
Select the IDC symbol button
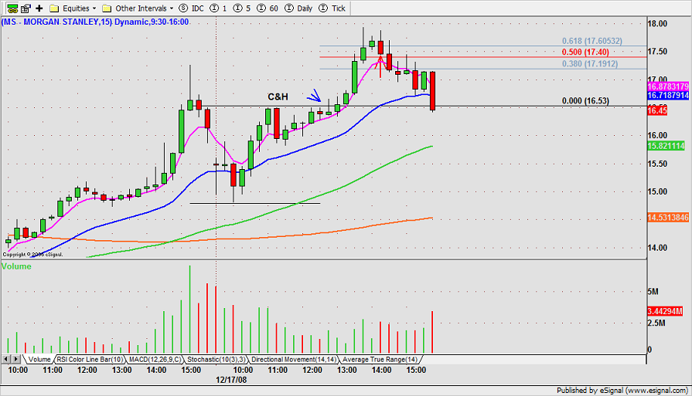191,8
